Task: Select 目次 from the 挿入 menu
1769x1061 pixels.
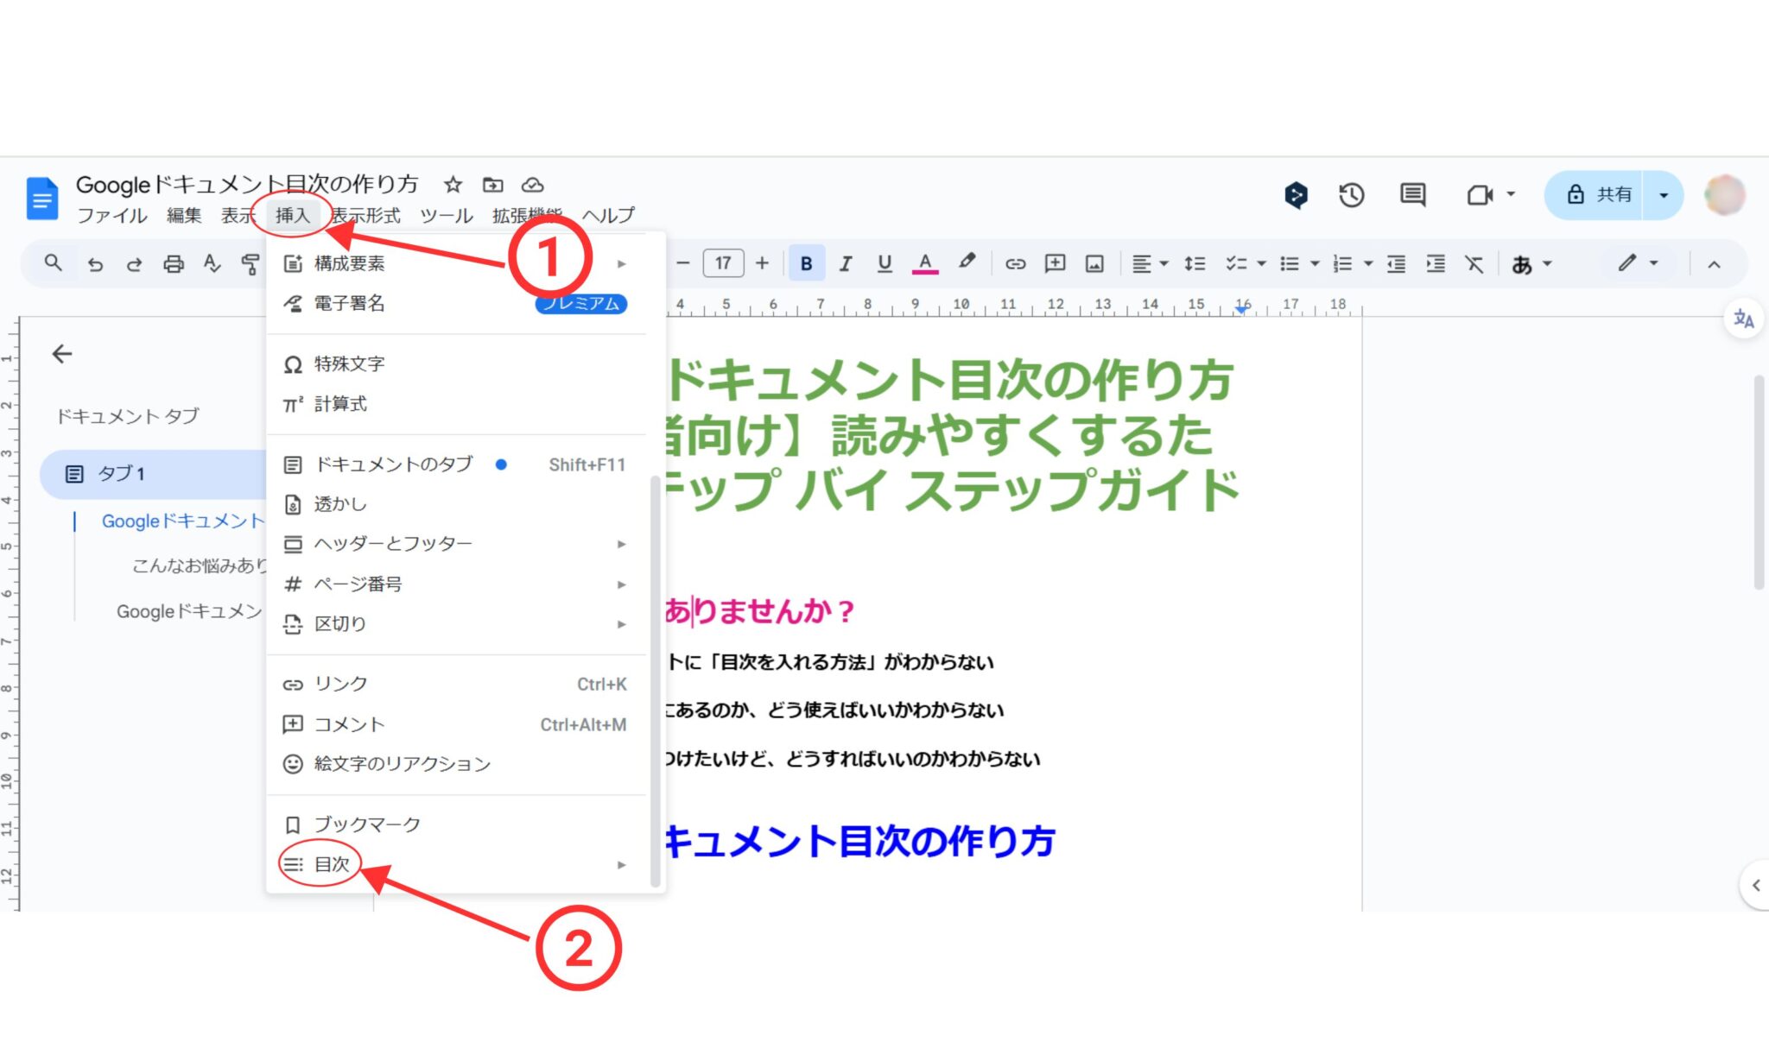Action: pyautogui.click(x=331, y=864)
